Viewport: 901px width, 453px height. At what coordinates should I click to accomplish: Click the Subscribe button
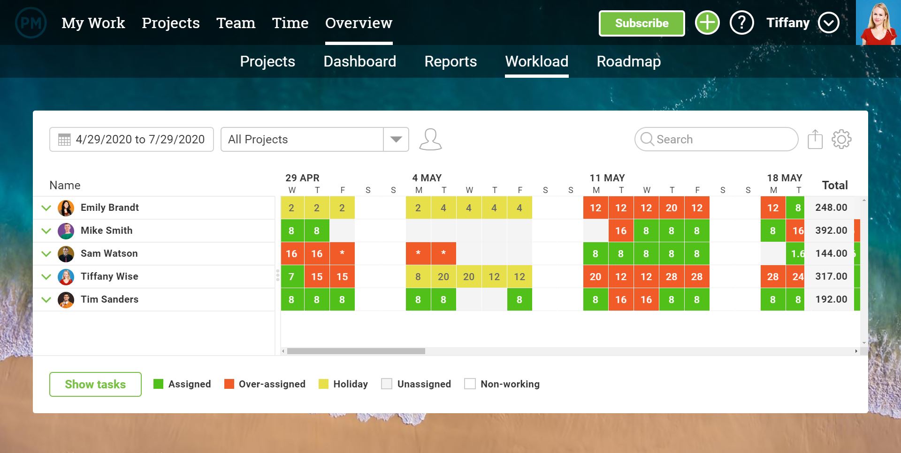pyautogui.click(x=641, y=23)
